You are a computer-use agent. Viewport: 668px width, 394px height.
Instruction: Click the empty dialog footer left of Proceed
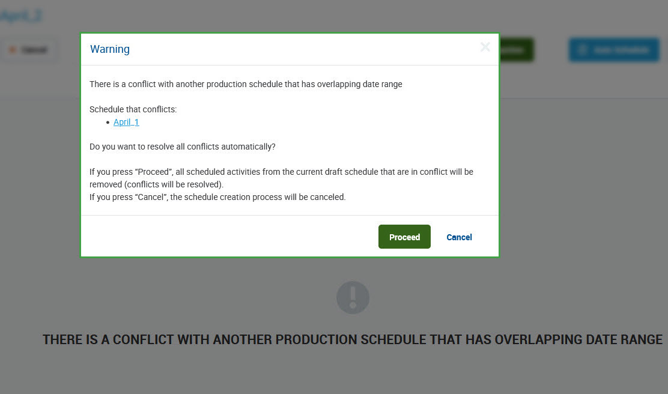228,237
